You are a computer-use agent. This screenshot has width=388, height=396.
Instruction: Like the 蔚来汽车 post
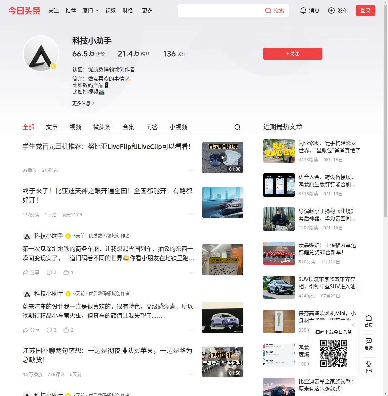point(68,330)
